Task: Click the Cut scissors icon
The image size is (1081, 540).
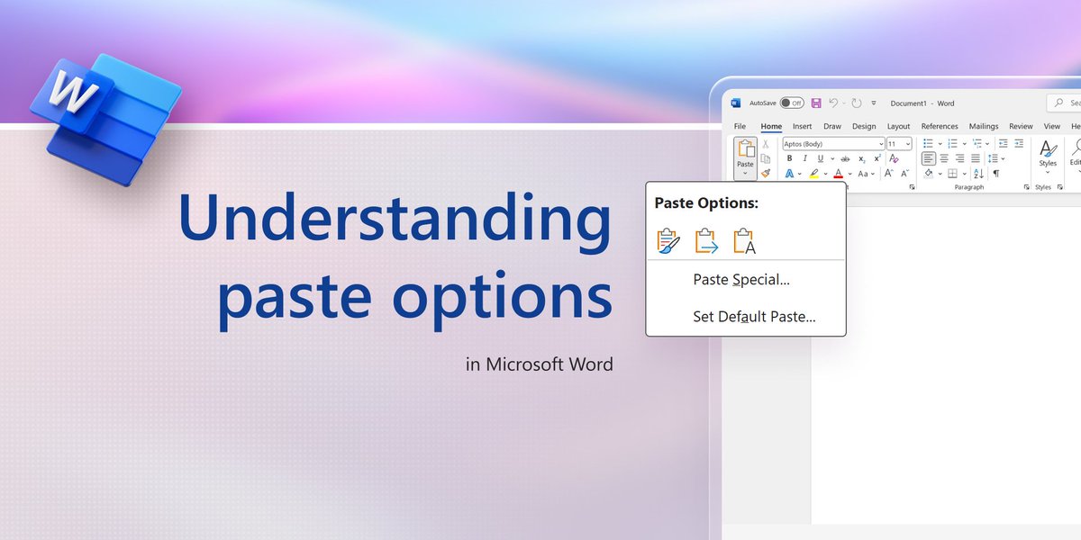Action: pyautogui.click(x=766, y=144)
